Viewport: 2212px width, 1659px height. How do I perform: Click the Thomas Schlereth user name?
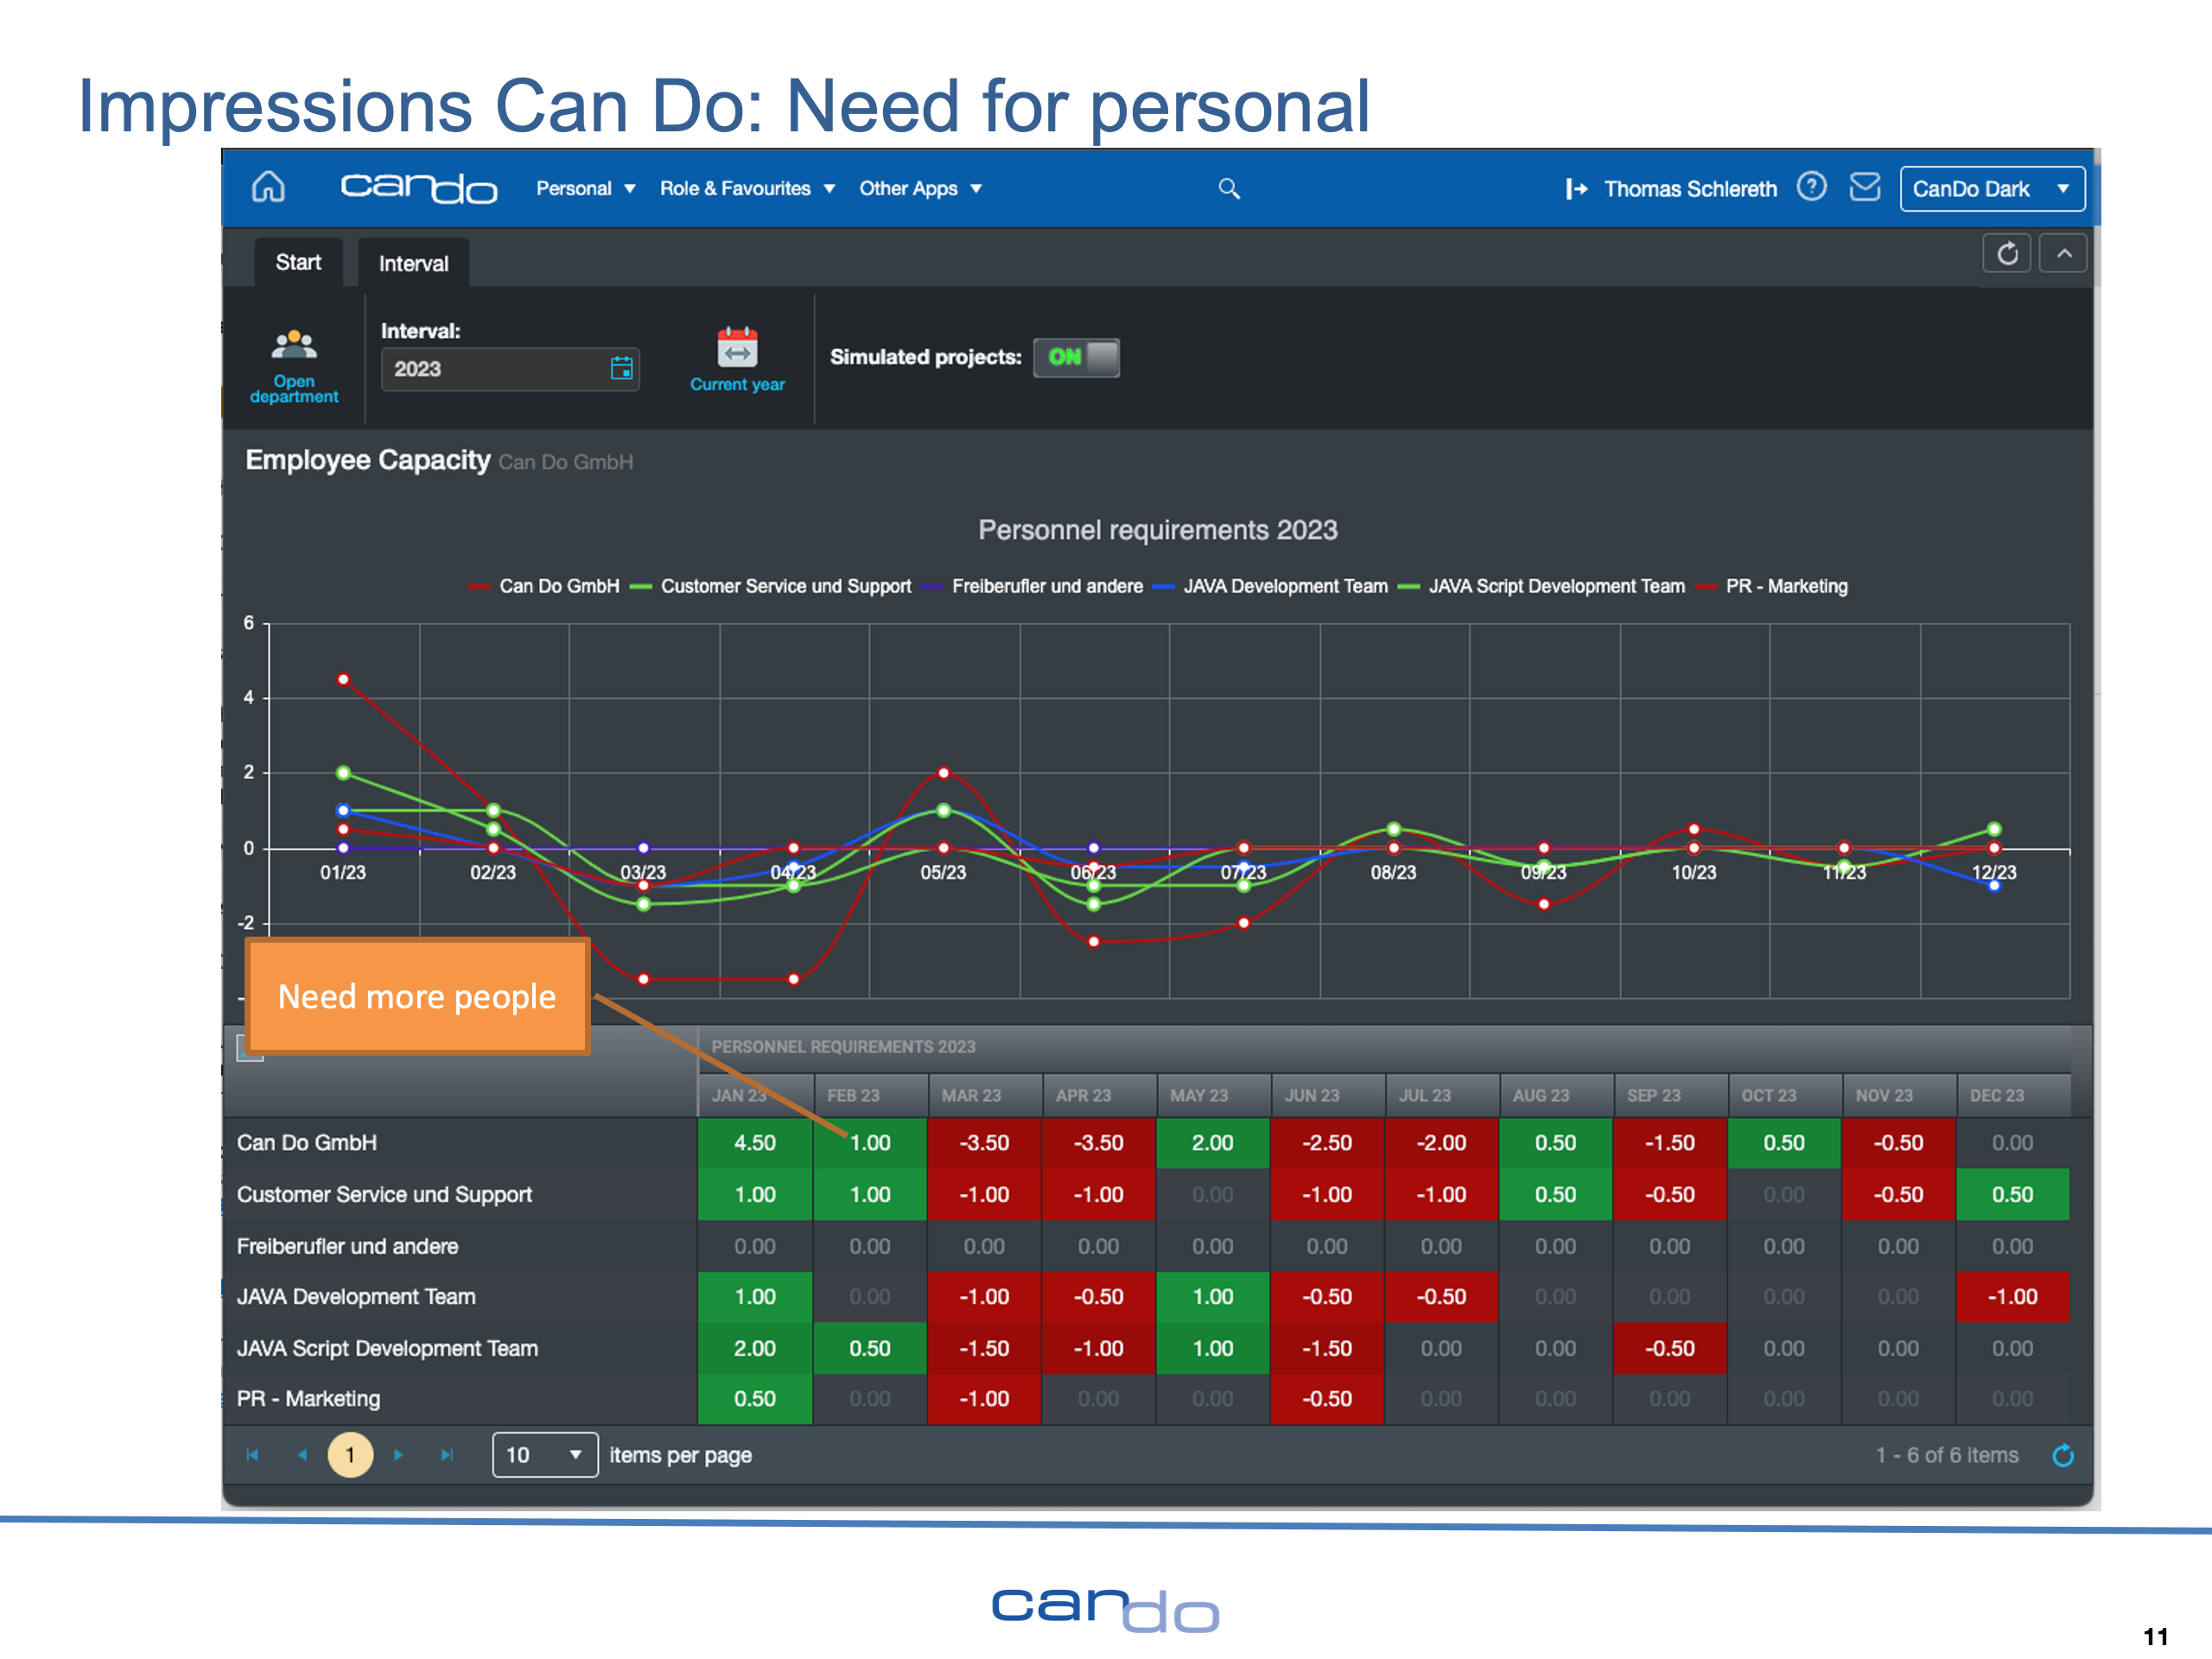pyautogui.click(x=1690, y=189)
